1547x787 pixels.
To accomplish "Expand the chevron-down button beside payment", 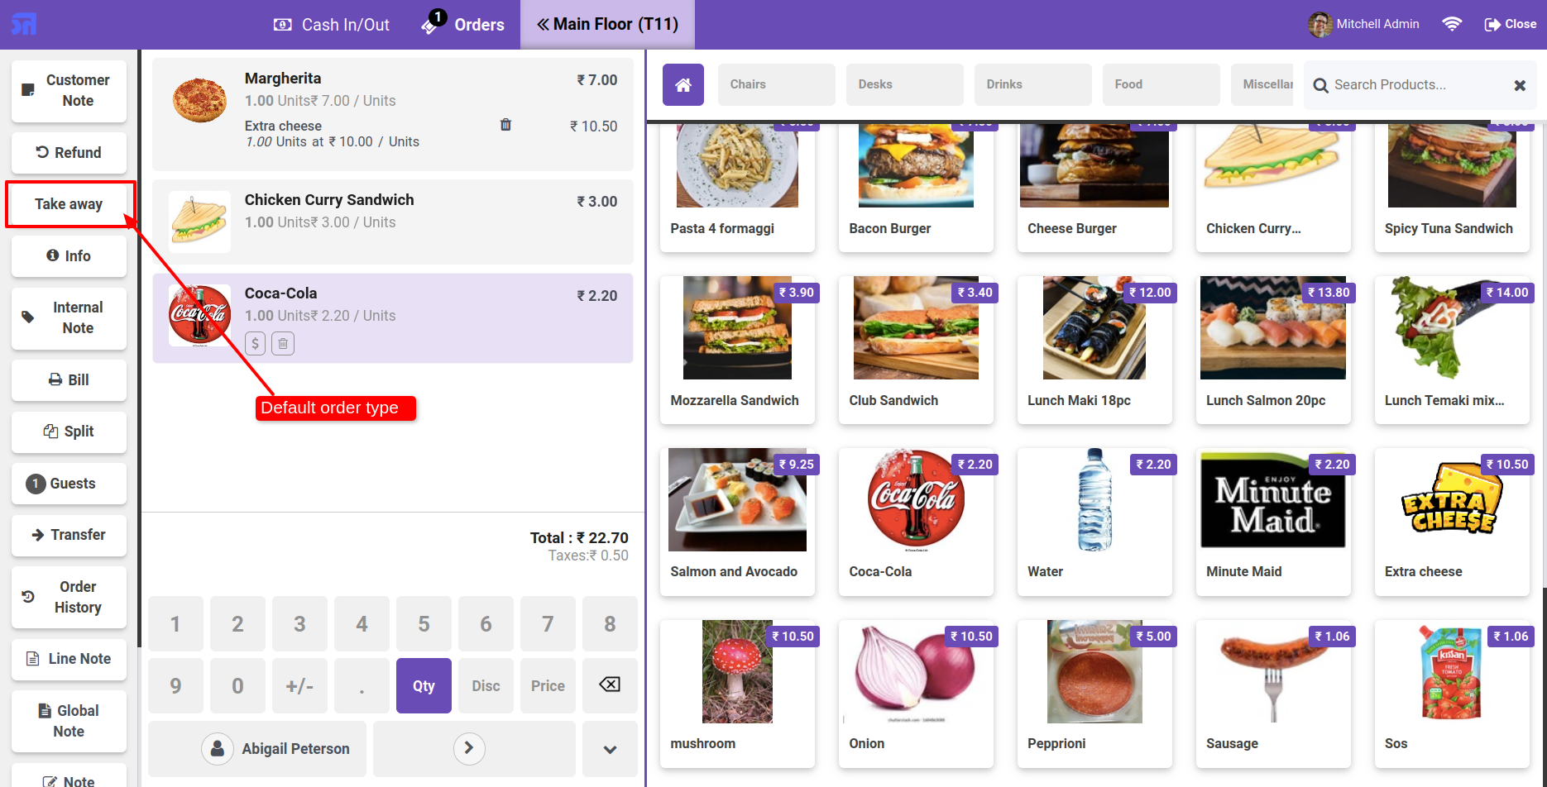I will point(610,749).
